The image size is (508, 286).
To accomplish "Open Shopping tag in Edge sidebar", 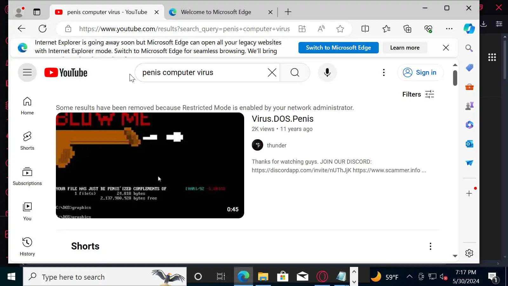I will 469,67.
